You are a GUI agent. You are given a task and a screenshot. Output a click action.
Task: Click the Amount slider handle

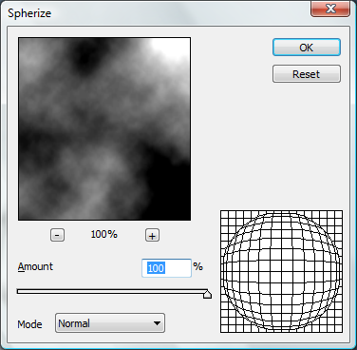tap(207, 294)
